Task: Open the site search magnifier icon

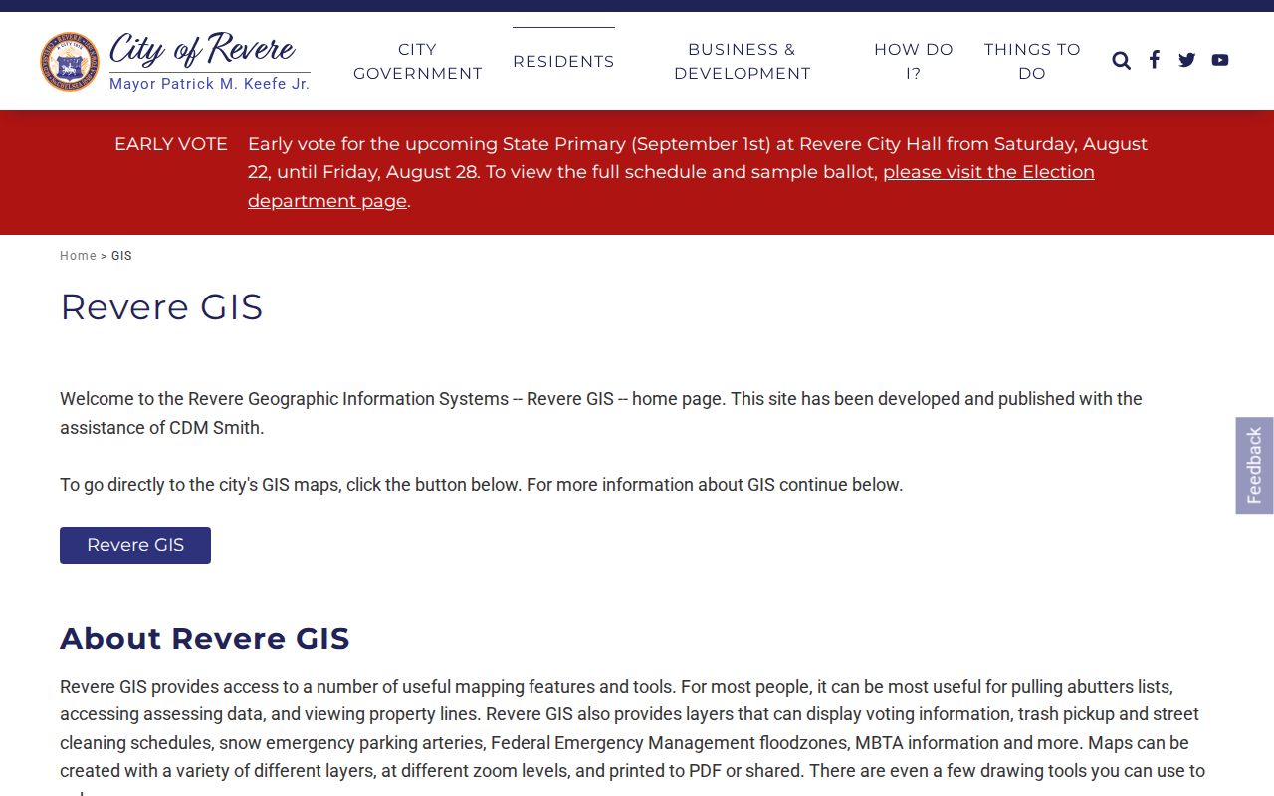Action: [x=1121, y=61]
